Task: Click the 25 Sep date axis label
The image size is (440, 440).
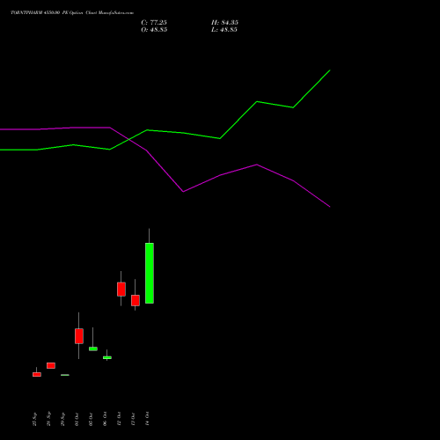Action: (34, 419)
